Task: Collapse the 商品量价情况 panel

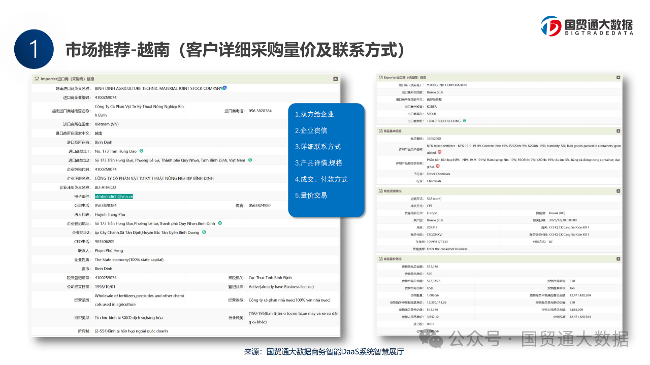Action: [618, 259]
